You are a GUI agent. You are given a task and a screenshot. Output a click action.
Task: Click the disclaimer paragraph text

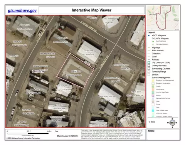pos(112,134)
